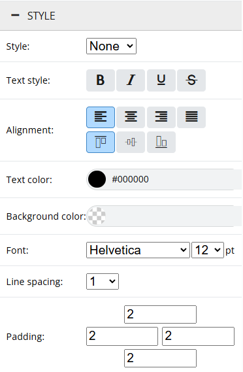This screenshot has height=372, width=243.
Task: Set vertical alignment to bottom
Action: click(x=161, y=142)
